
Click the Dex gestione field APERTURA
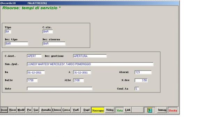(90, 56)
